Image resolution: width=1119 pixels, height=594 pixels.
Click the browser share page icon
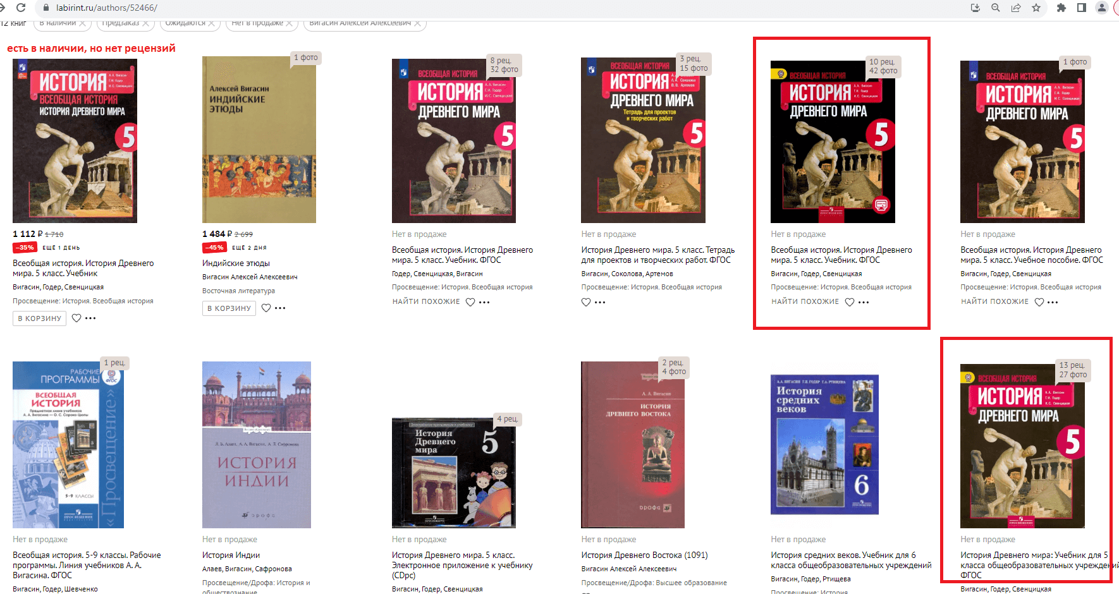point(1016,8)
